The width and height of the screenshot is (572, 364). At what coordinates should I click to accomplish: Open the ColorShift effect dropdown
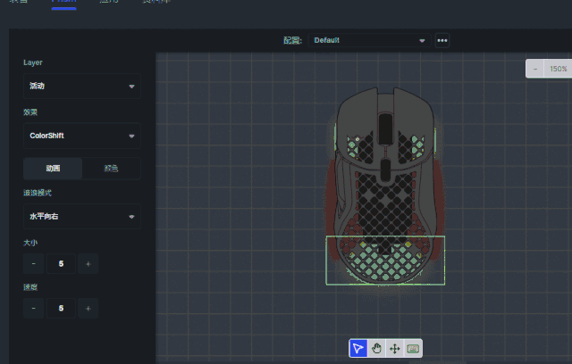point(82,136)
